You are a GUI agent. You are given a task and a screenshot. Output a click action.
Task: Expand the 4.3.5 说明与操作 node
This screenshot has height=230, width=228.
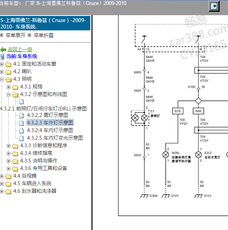pyautogui.click(x=8, y=161)
